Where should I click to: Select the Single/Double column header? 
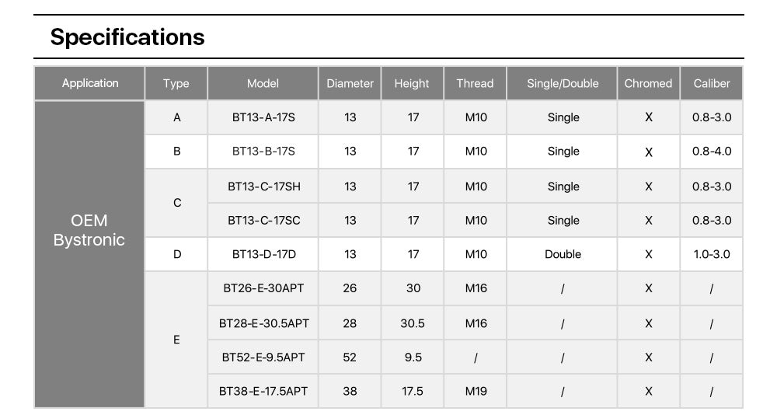(x=563, y=83)
